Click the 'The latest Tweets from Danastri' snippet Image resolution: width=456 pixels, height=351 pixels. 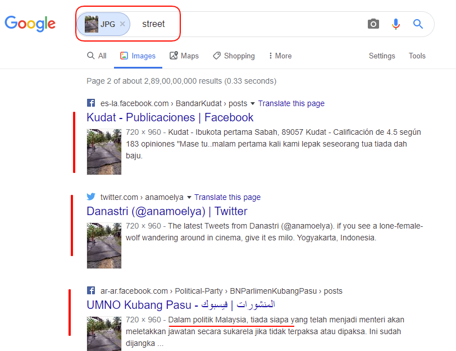[x=275, y=232]
